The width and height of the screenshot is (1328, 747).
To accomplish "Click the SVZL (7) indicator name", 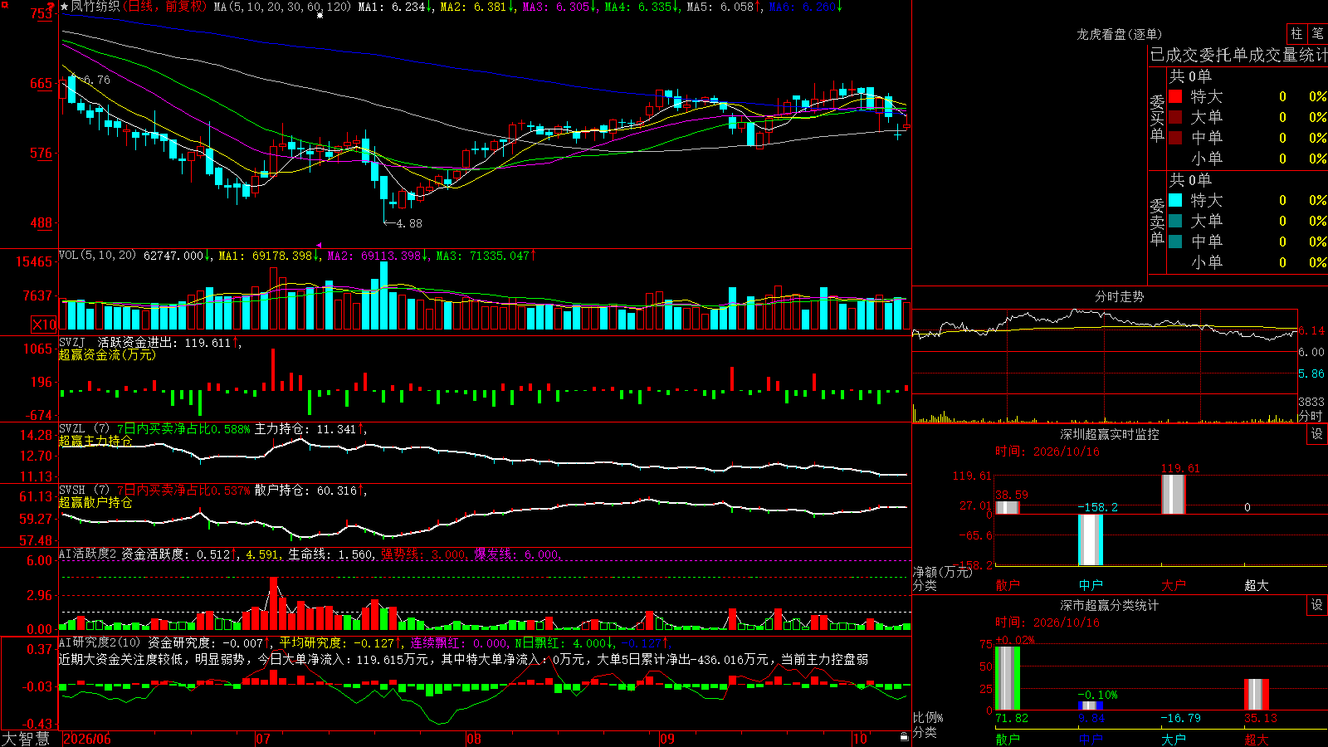I will tap(84, 429).
